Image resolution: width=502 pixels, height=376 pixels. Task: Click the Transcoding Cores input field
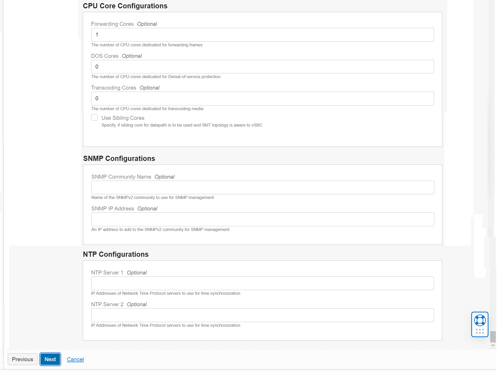point(262,98)
